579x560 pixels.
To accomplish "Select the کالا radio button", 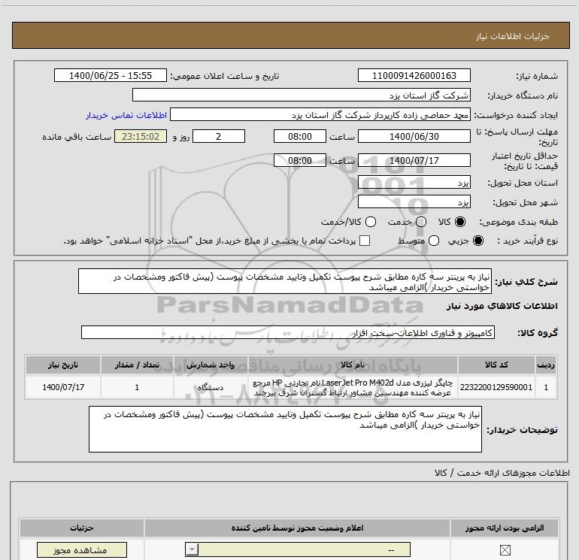I will (x=460, y=222).
